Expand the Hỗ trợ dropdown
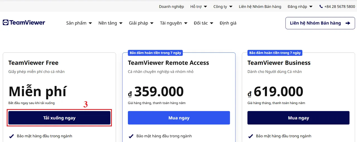Screen dimensions: 357x142 (x=199, y=6)
